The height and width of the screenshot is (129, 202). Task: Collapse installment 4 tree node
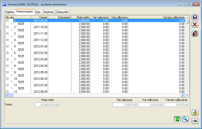[x=7, y=40]
